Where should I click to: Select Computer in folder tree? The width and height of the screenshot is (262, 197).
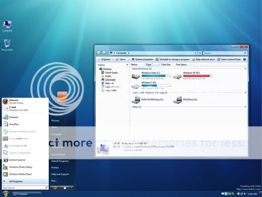(108, 80)
